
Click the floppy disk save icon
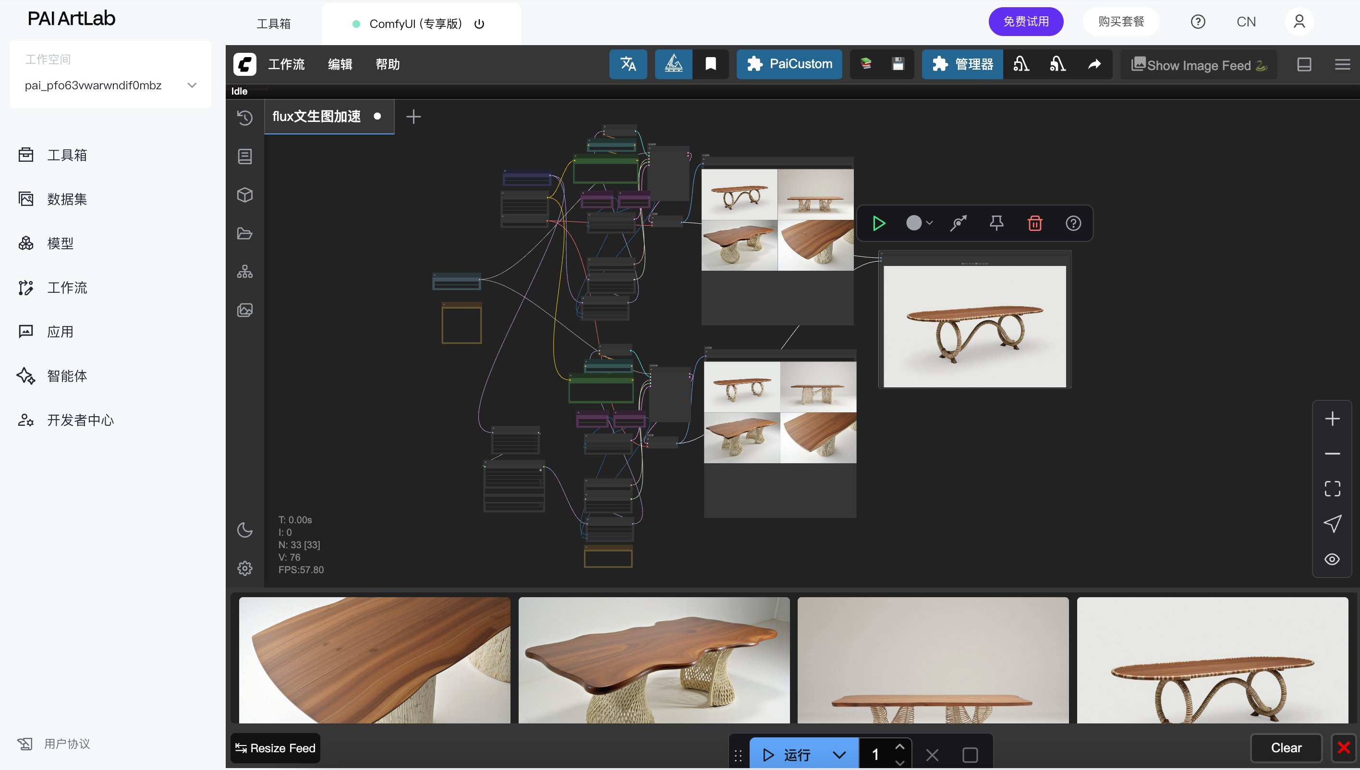898,64
